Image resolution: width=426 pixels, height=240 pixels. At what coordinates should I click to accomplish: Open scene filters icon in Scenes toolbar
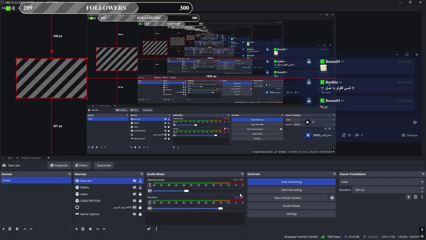[x=17, y=229]
